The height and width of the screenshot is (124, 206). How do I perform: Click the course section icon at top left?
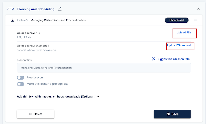pos(11,9)
